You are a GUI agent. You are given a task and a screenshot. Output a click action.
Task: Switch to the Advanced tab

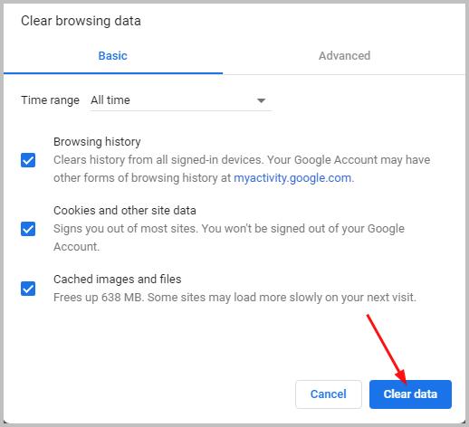tap(344, 56)
